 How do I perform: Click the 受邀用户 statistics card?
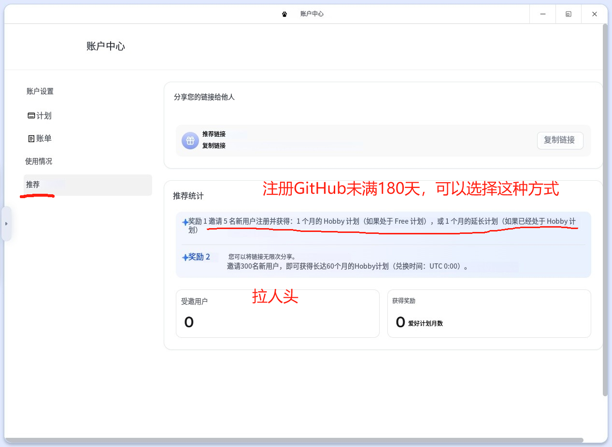(x=277, y=314)
